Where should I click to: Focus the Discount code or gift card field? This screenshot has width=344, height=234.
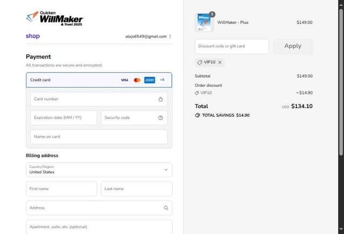[232, 46]
